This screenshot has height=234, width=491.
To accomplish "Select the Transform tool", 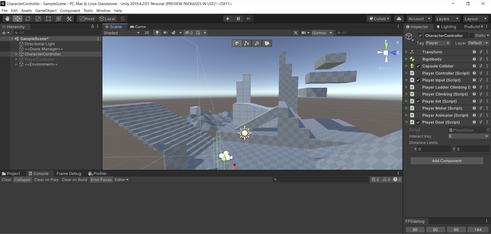I will click(59, 19).
